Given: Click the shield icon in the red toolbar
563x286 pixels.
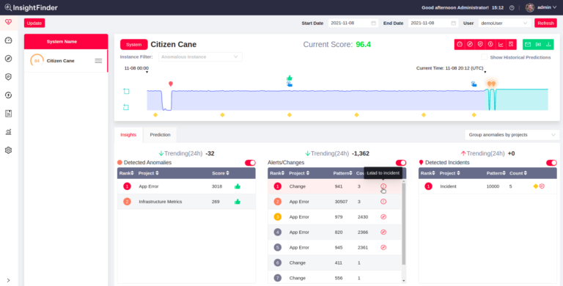Looking at the screenshot, I should point(480,45).
